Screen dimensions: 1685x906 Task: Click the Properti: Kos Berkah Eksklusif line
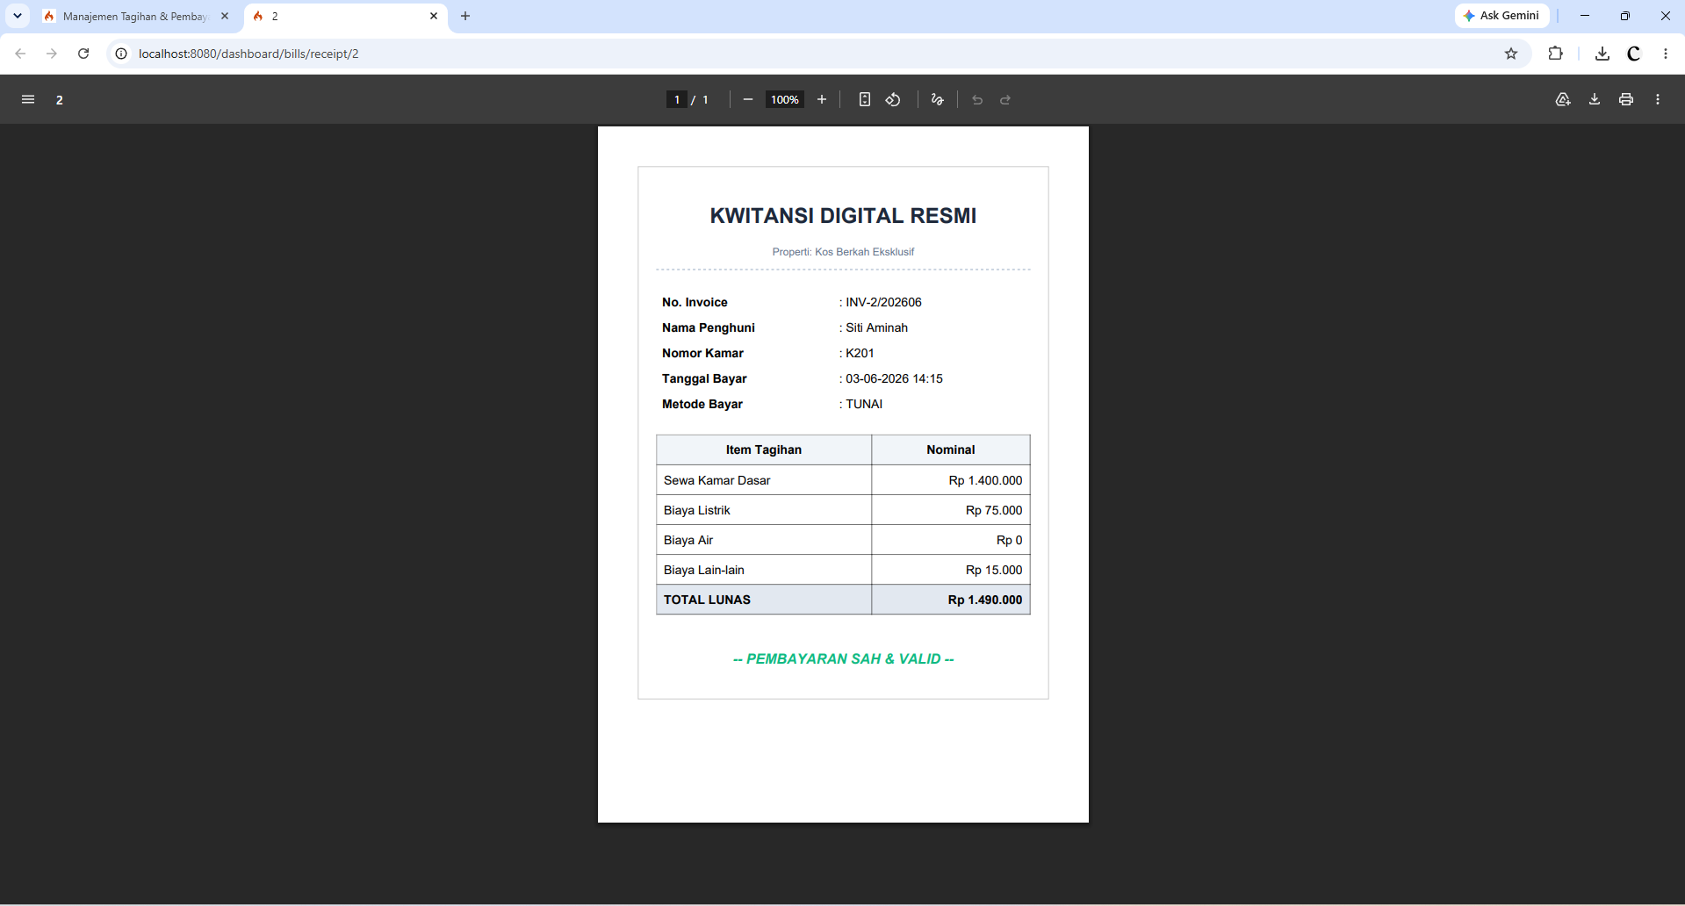[843, 252]
